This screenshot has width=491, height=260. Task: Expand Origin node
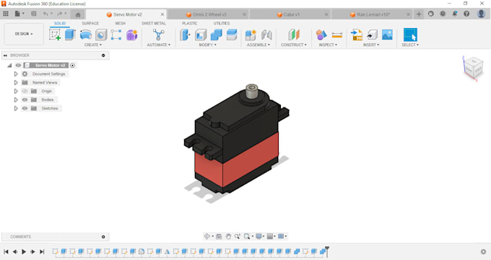[x=16, y=91]
